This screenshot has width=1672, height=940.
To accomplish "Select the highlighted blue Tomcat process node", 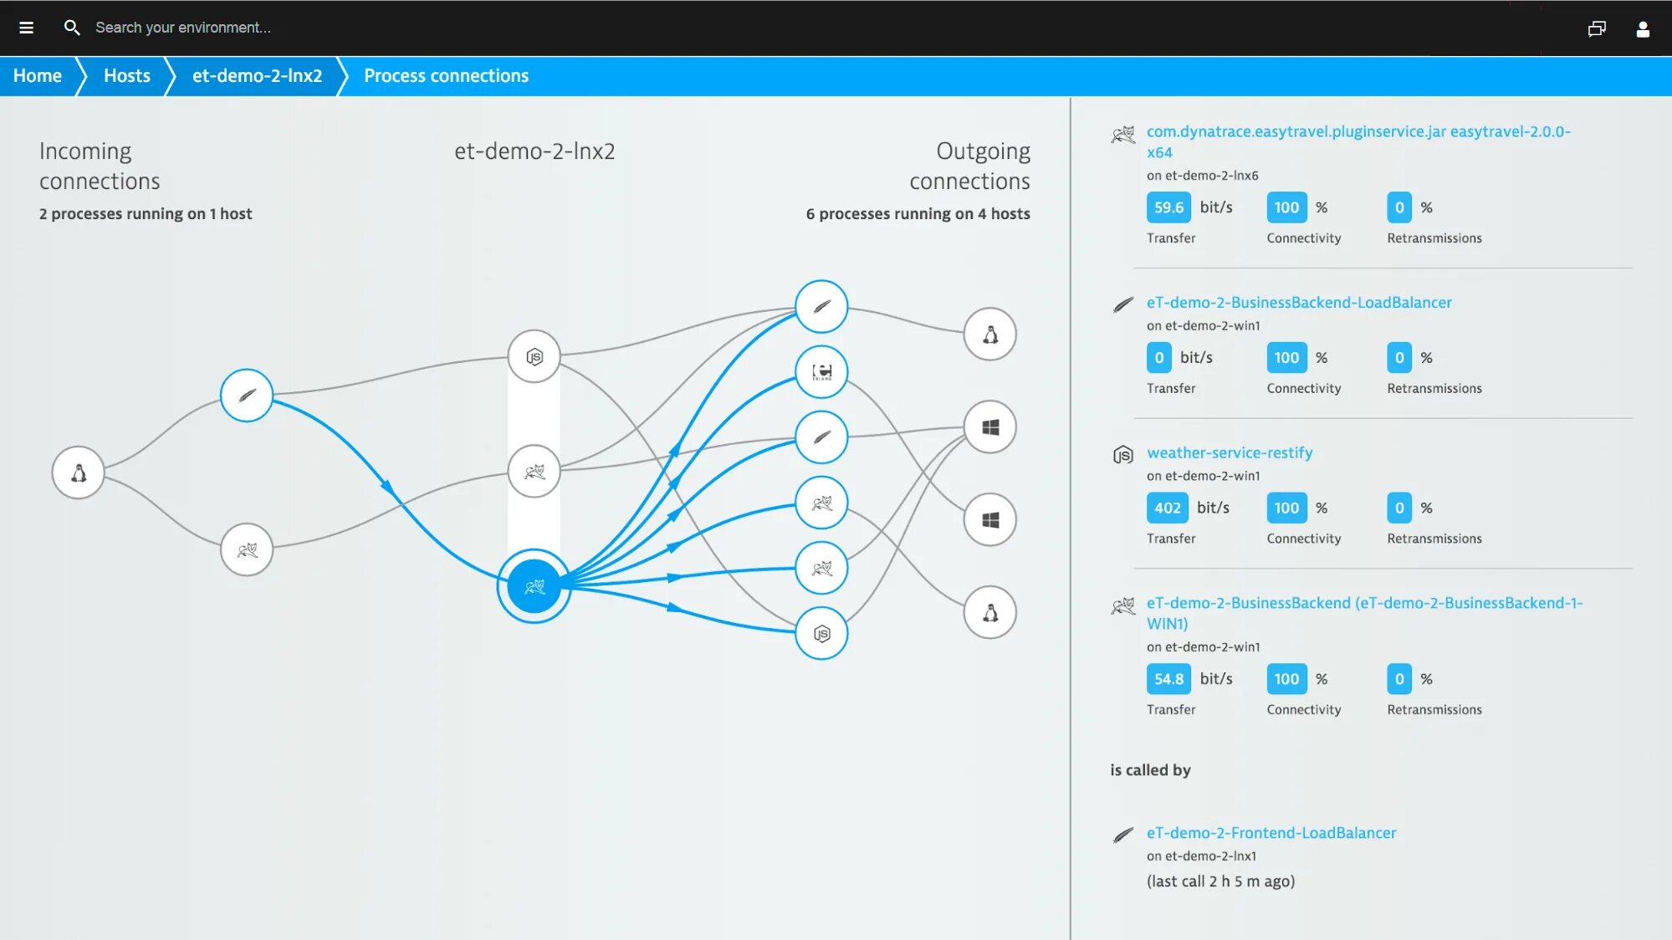I will (x=534, y=586).
